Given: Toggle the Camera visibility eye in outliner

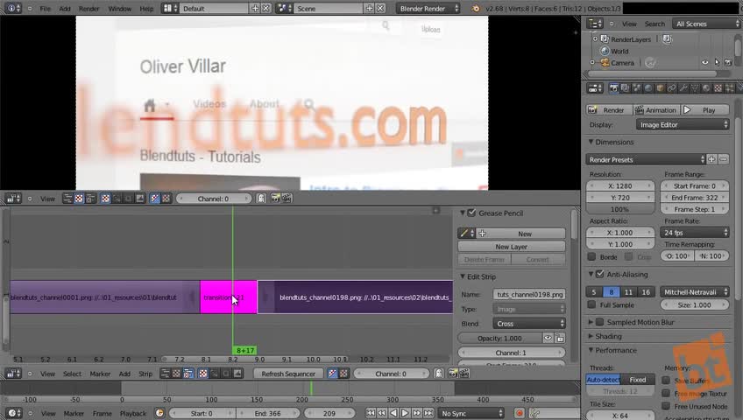Looking at the screenshot, I should point(705,62).
